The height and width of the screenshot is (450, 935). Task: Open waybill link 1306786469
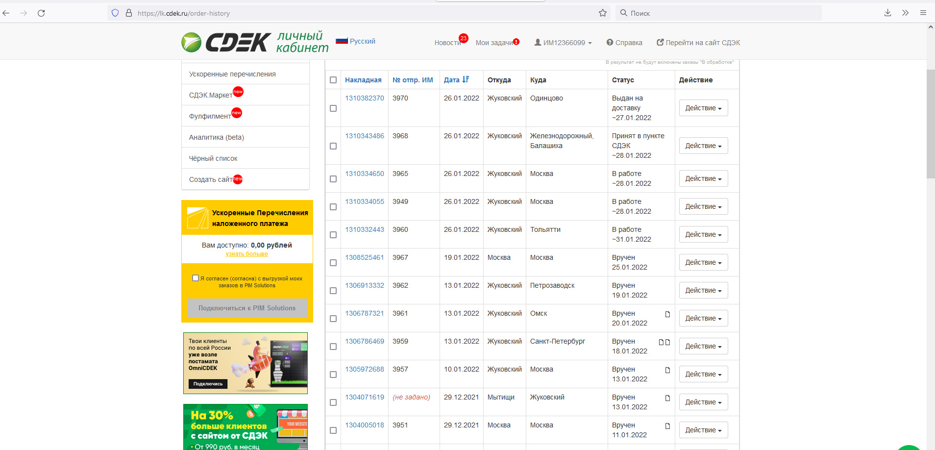point(365,341)
